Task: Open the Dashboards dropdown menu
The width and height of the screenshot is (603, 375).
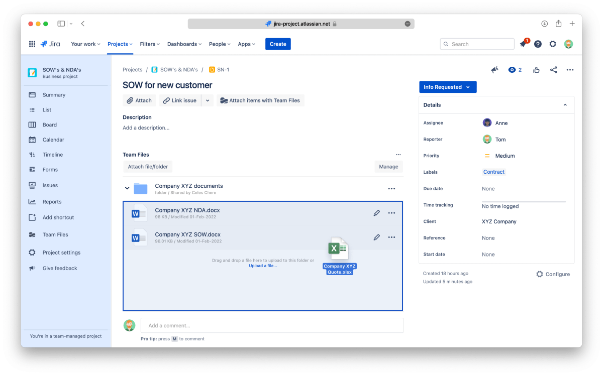Action: click(x=184, y=44)
